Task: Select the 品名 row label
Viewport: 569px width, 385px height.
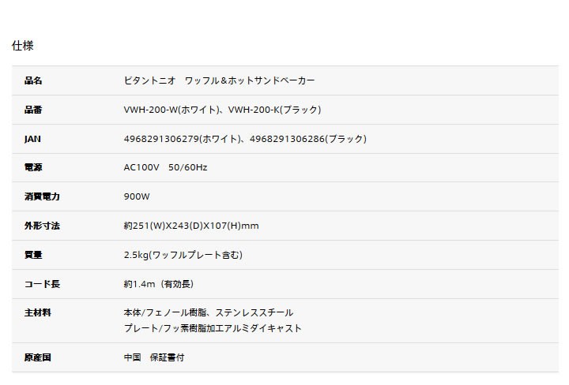Action: point(33,80)
